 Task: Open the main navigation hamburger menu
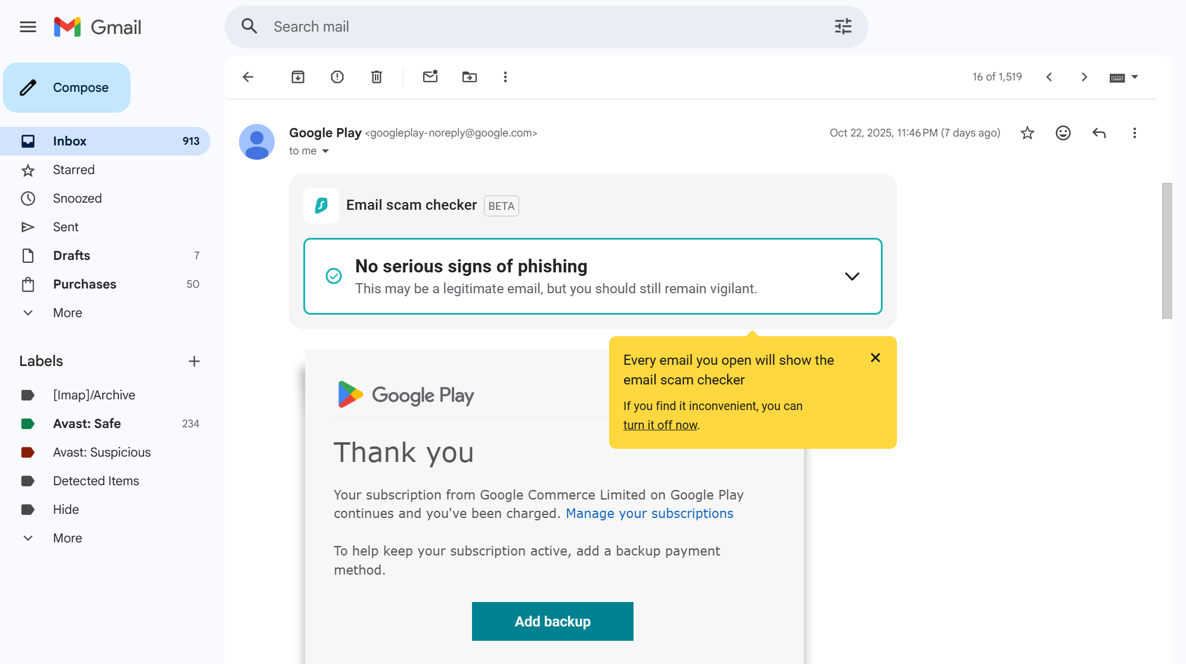pos(27,27)
